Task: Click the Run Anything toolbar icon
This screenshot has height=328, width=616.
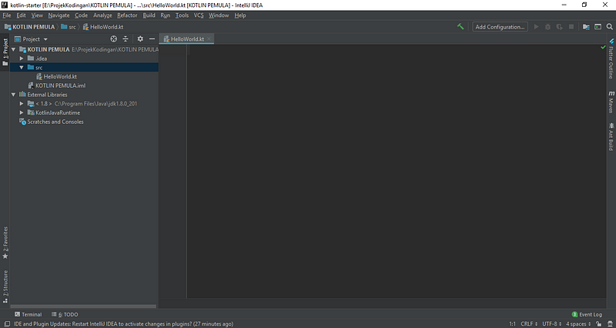Action: coord(598,27)
